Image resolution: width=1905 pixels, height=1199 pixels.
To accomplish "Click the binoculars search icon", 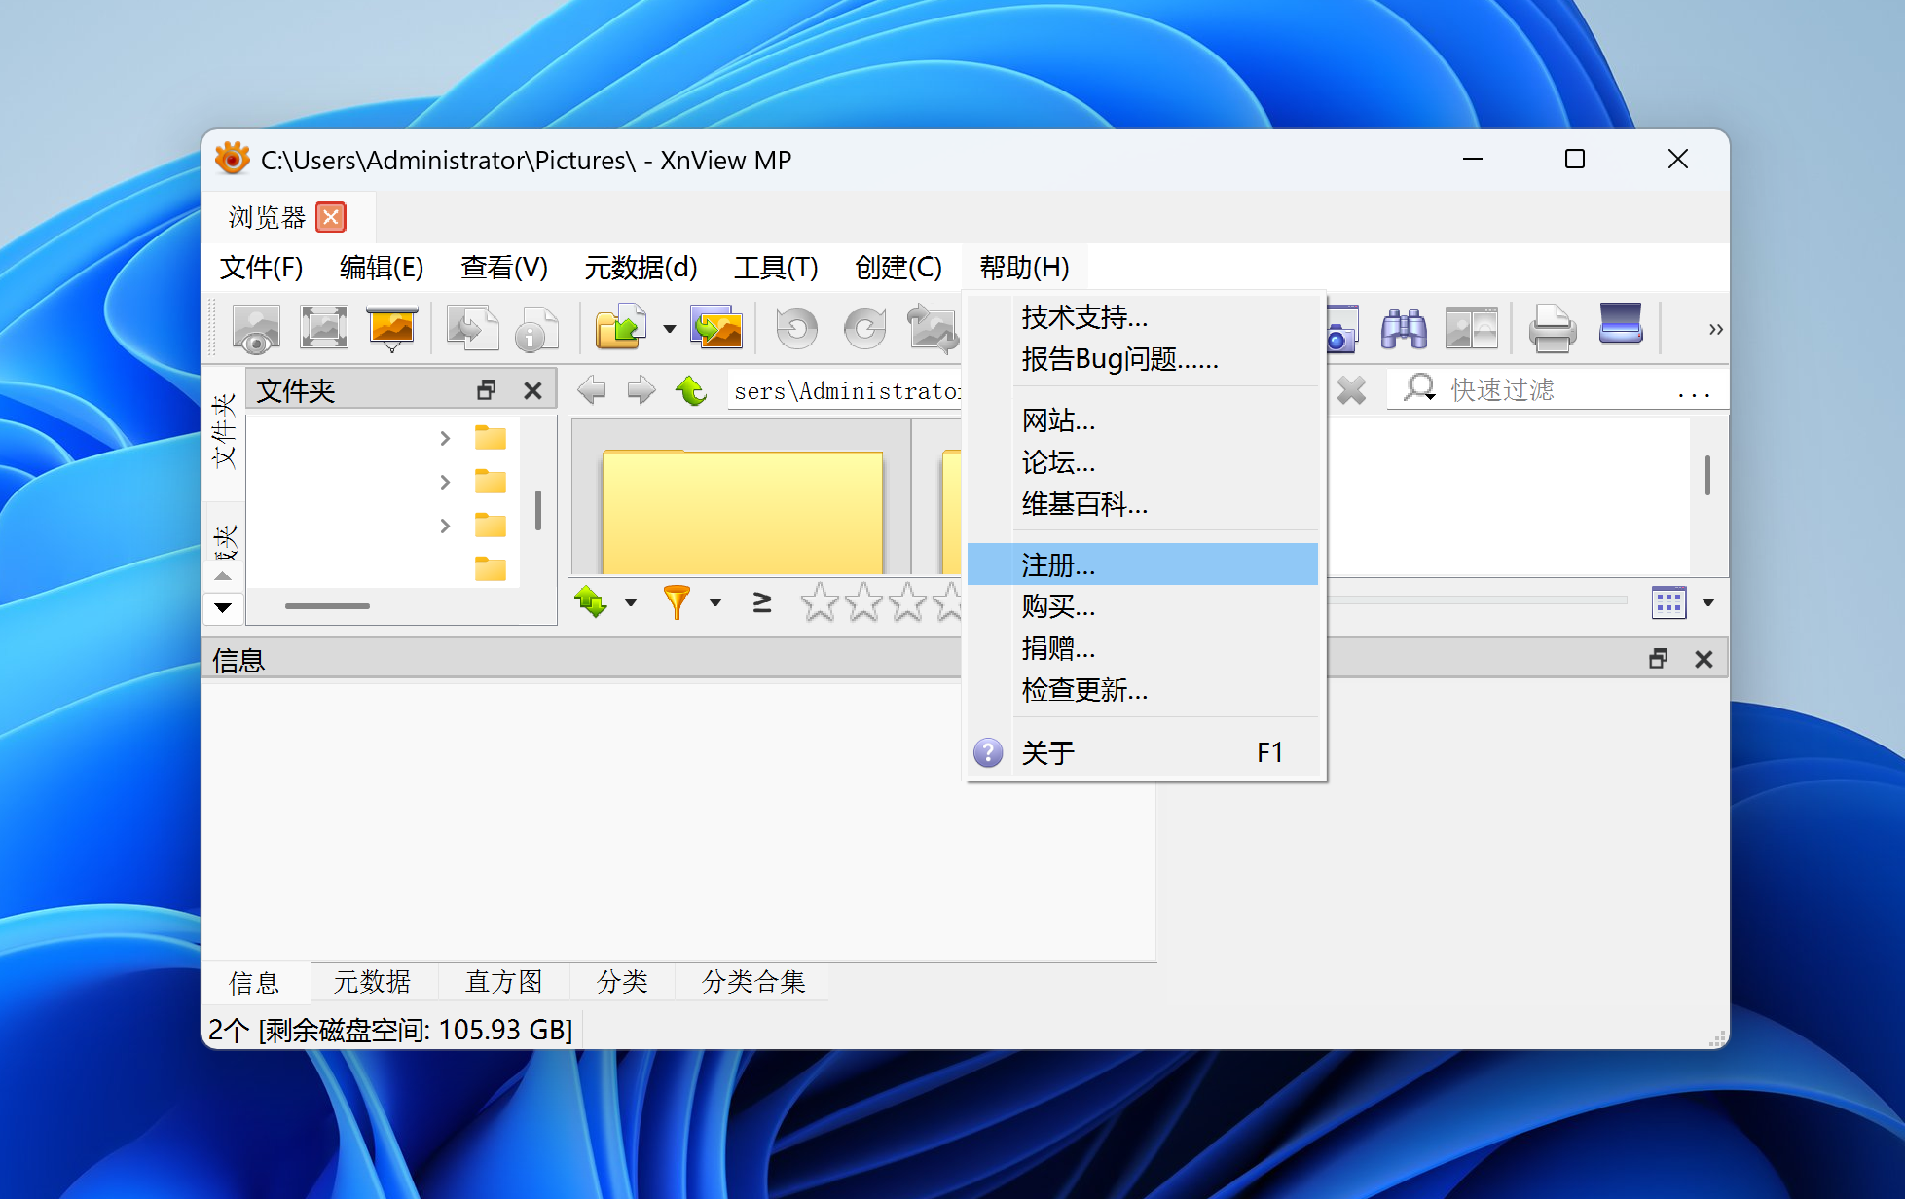I will (x=1403, y=328).
